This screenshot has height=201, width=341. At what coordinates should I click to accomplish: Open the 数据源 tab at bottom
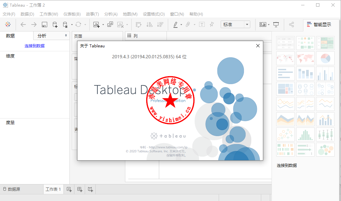(12, 189)
